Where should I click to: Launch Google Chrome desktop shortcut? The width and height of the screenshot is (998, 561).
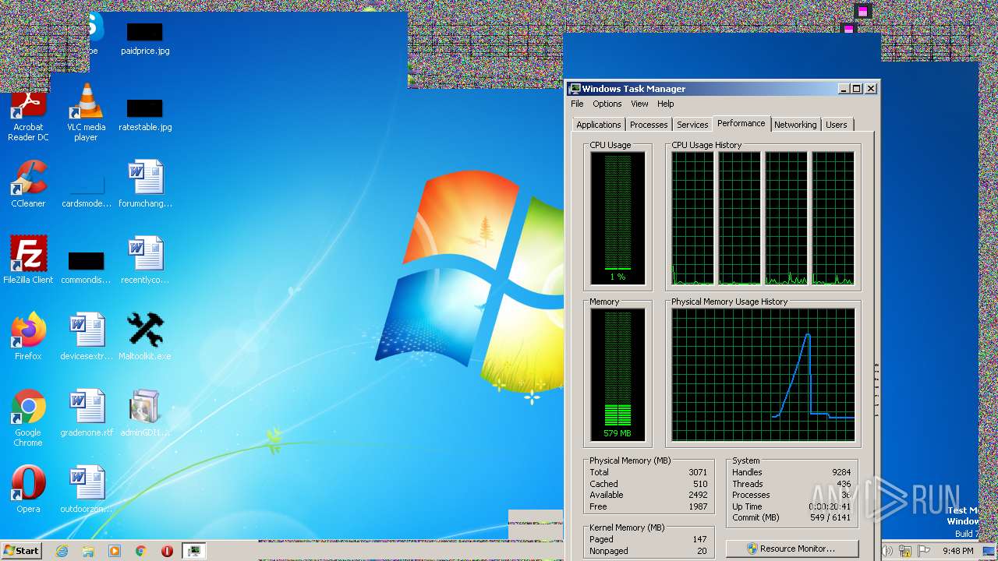click(x=28, y=418)
